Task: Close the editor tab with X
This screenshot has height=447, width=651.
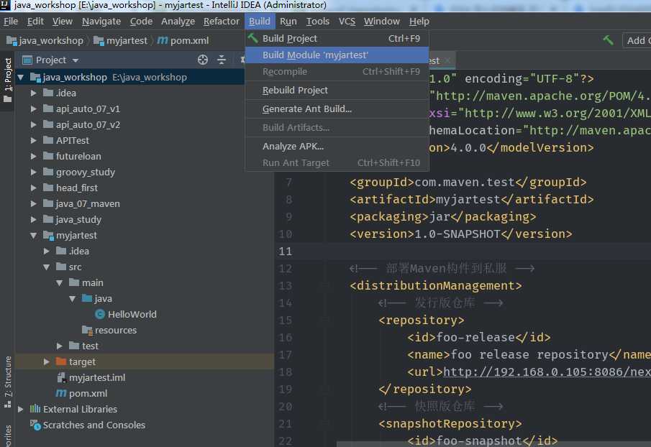Action: [447, 60]
